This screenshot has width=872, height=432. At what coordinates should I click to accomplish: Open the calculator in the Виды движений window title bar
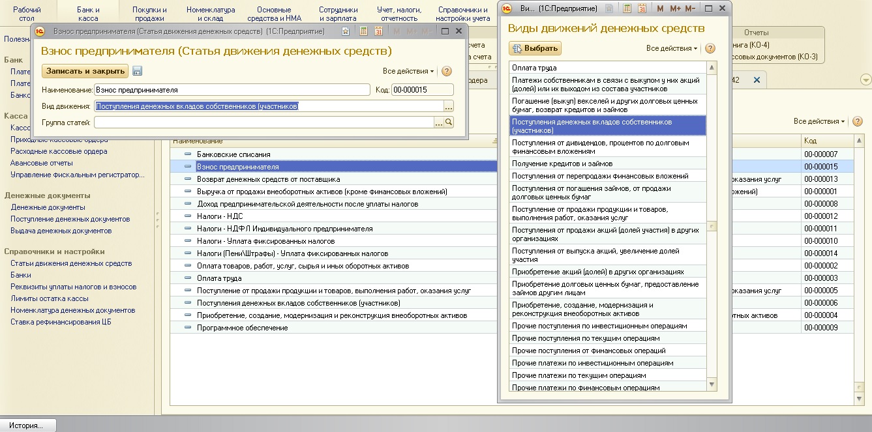[627, 8]
